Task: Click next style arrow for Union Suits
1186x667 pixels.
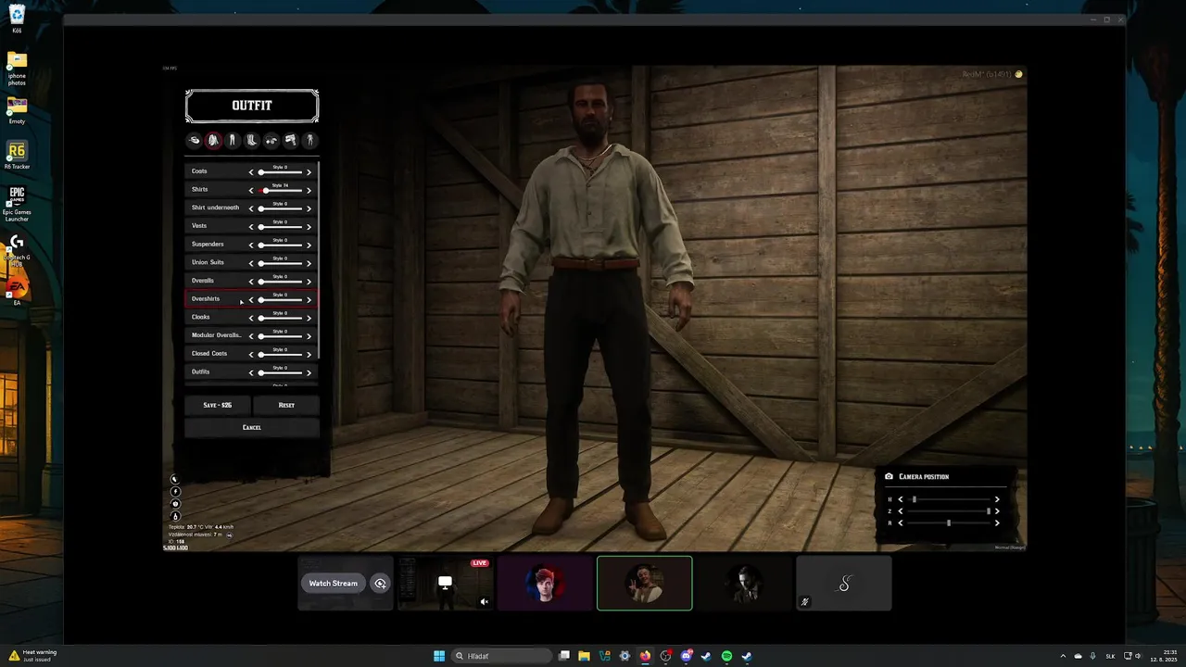Action: point(309,263)
